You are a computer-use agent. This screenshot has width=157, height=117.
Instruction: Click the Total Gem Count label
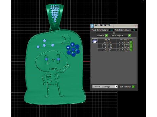[123, 30]
